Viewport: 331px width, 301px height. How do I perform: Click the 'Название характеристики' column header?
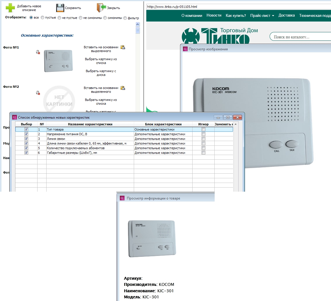tap(90, 124)
